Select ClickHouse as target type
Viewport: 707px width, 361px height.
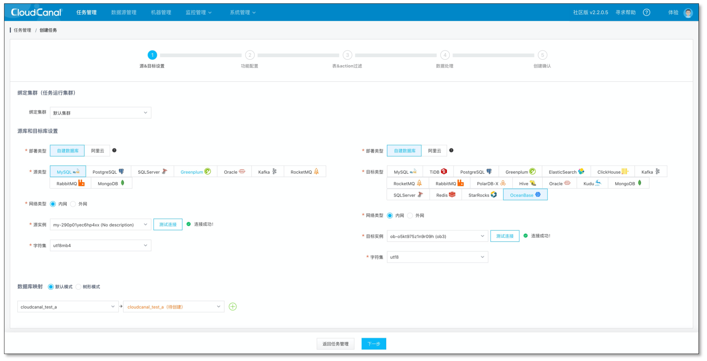[612, 172]
